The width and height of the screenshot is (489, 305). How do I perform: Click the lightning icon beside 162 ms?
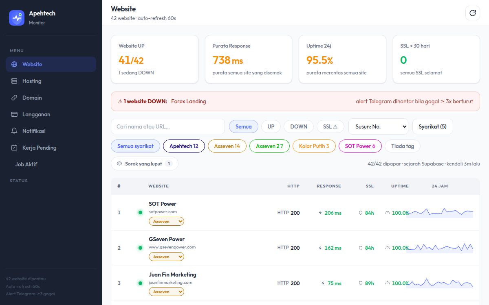point(320,248)
